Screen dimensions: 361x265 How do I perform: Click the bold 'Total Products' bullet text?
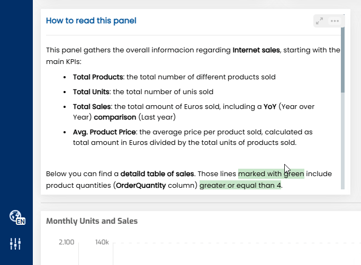pos(98,77)
